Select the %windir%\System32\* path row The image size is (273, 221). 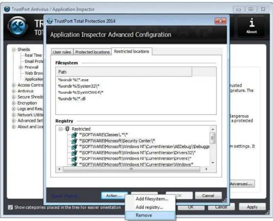point(79,86)
